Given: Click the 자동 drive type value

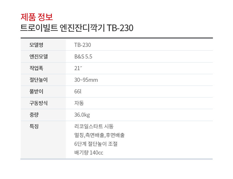Looking at the screenshot, I should tap(79, 103).
